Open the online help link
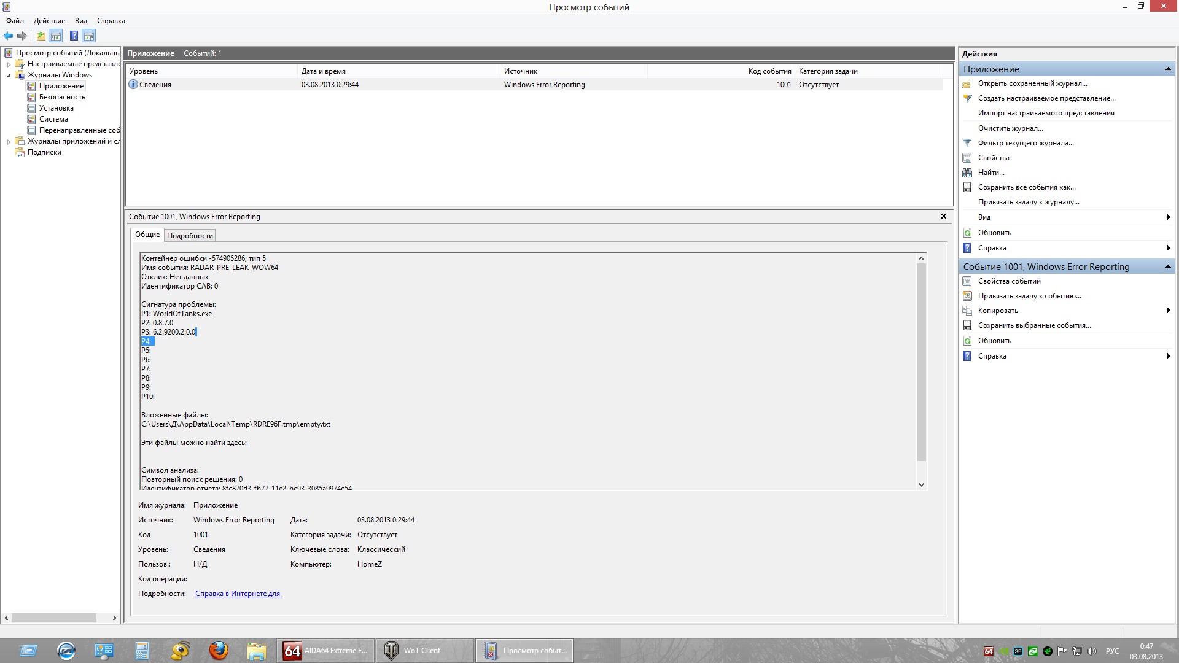The image size is (1179, 663). [238, 594]
